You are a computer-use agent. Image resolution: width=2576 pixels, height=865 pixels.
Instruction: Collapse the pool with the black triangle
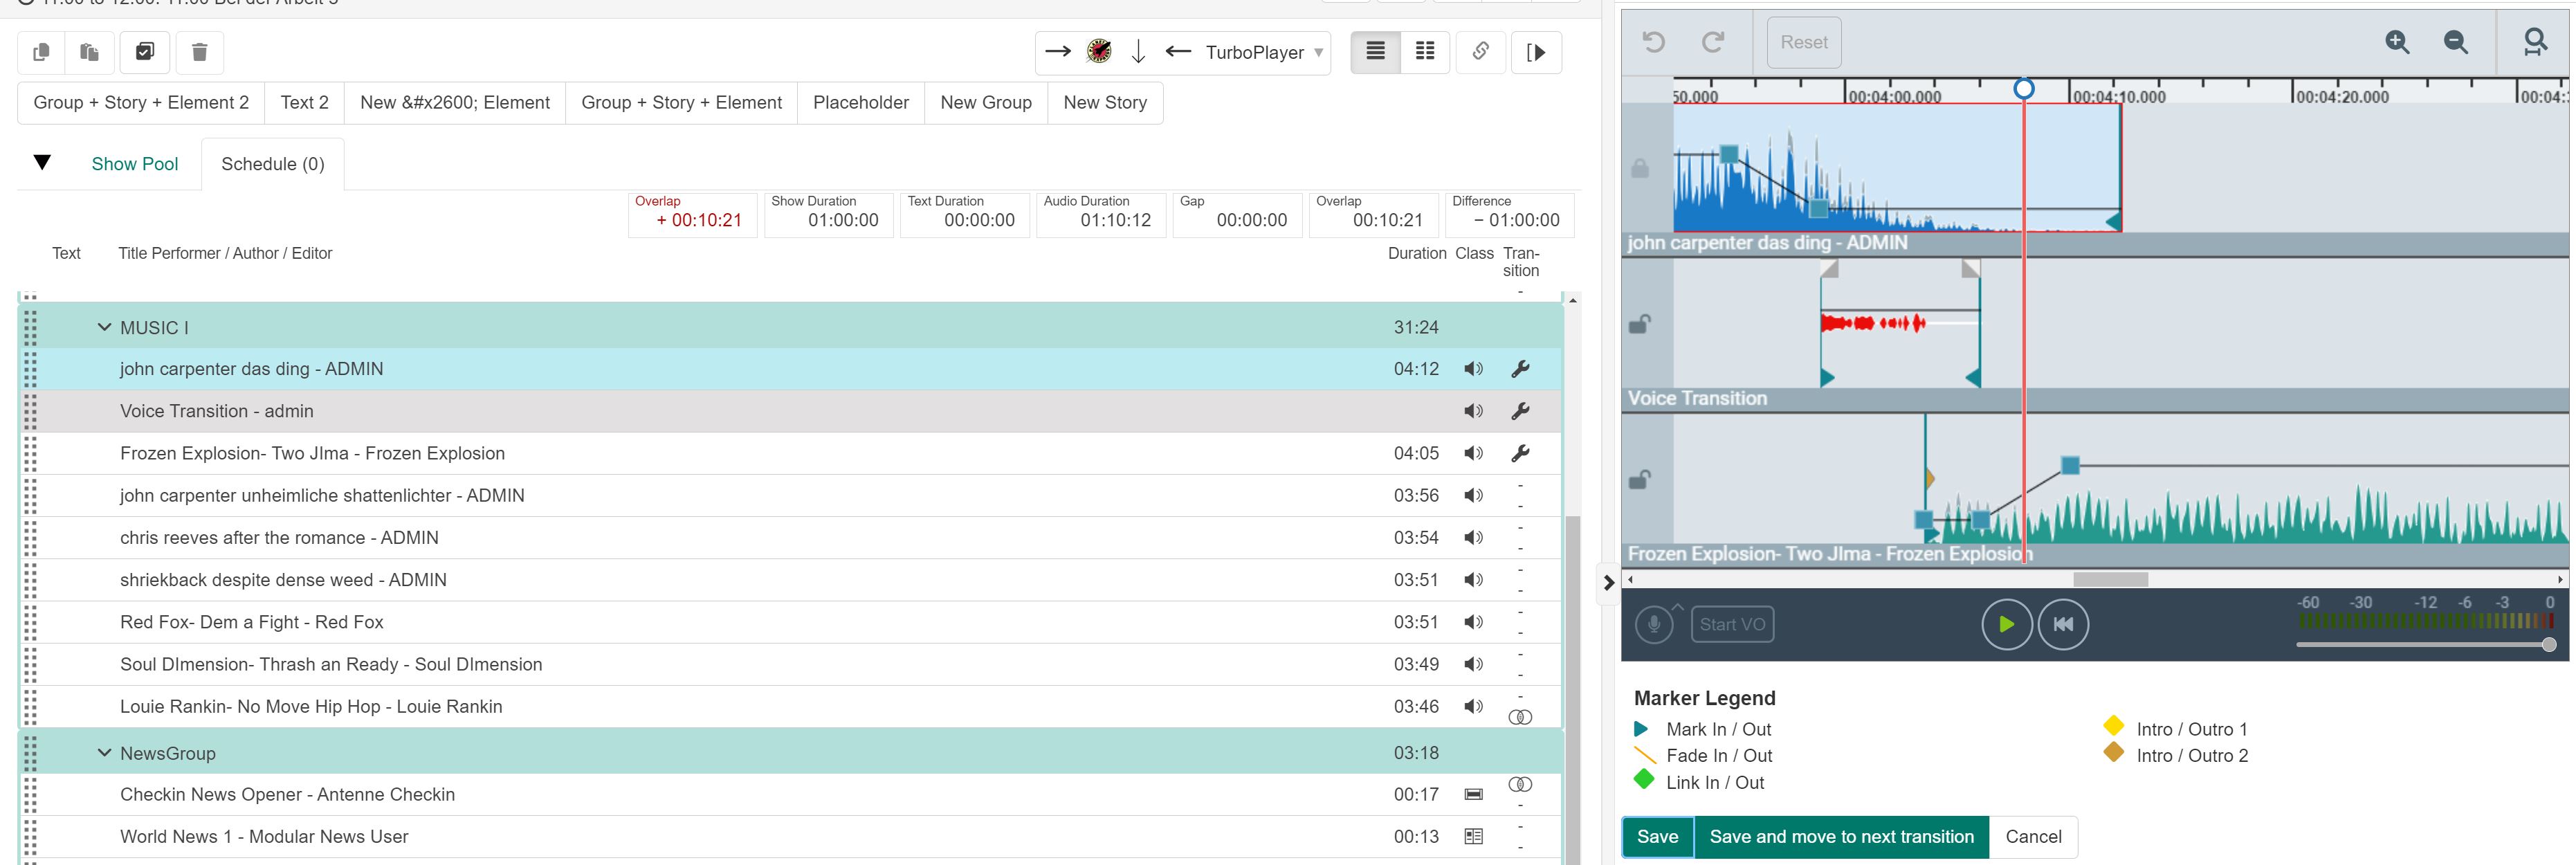(x=42, y=162)
